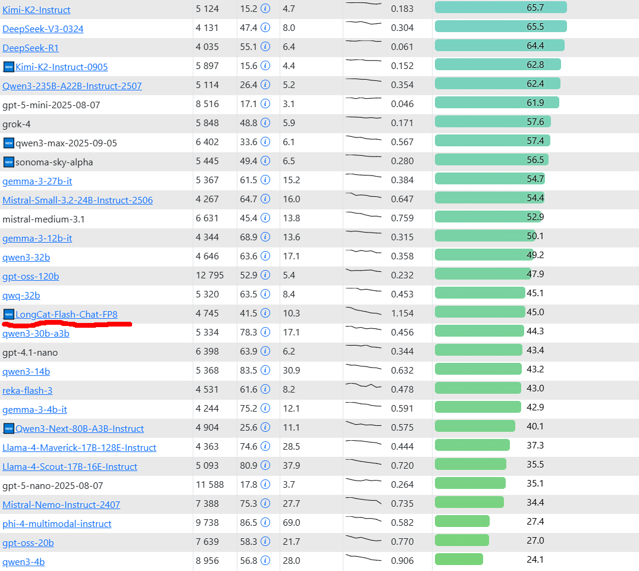
Task: Click the score bar showing 65.7
Action: coord(501,8)
